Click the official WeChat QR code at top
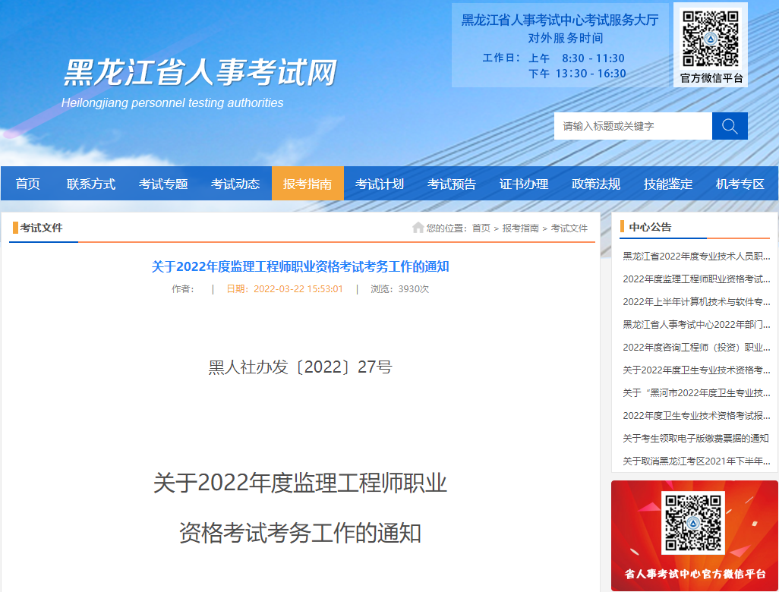Viewport: 779px width, 592px height. (711, 39)
